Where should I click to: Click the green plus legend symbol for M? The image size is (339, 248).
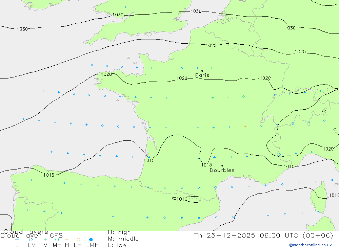pos(45,240)
